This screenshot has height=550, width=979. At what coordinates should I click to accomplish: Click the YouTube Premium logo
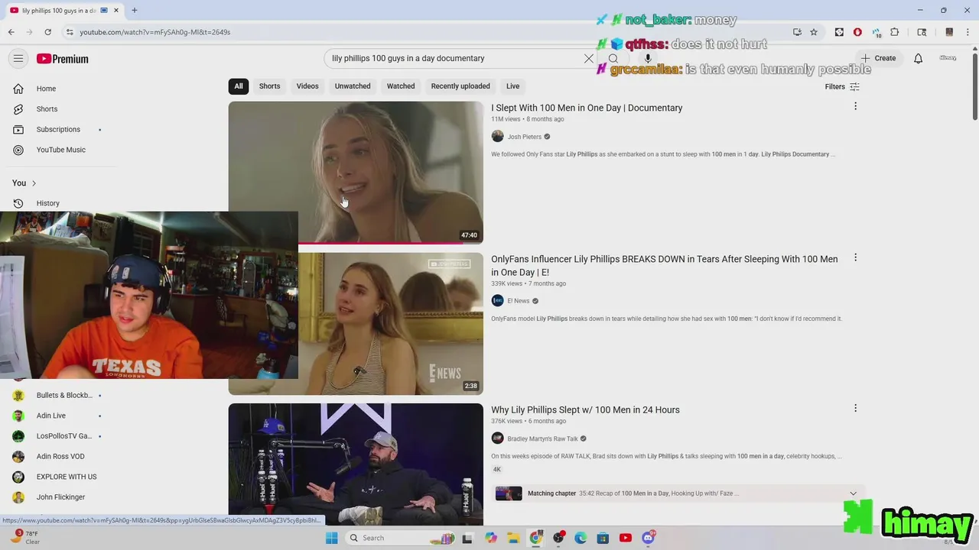[62, 59]
